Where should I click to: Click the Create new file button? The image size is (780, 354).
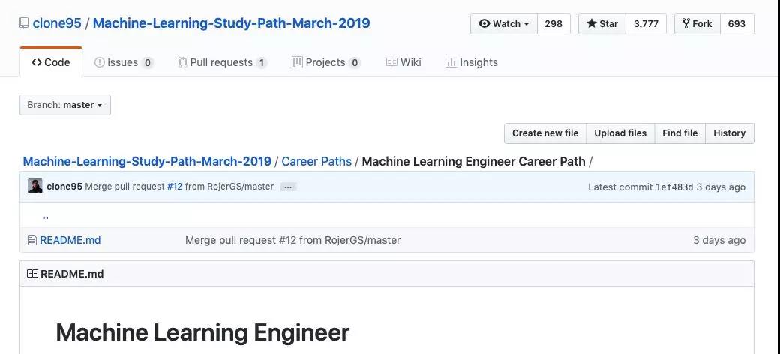point(545,133)
